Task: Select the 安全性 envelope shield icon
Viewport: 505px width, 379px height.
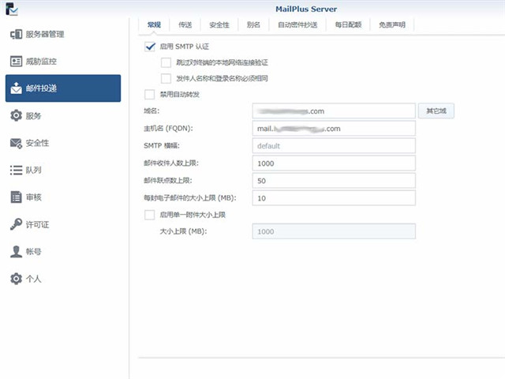Action: (x=16, y=143)
